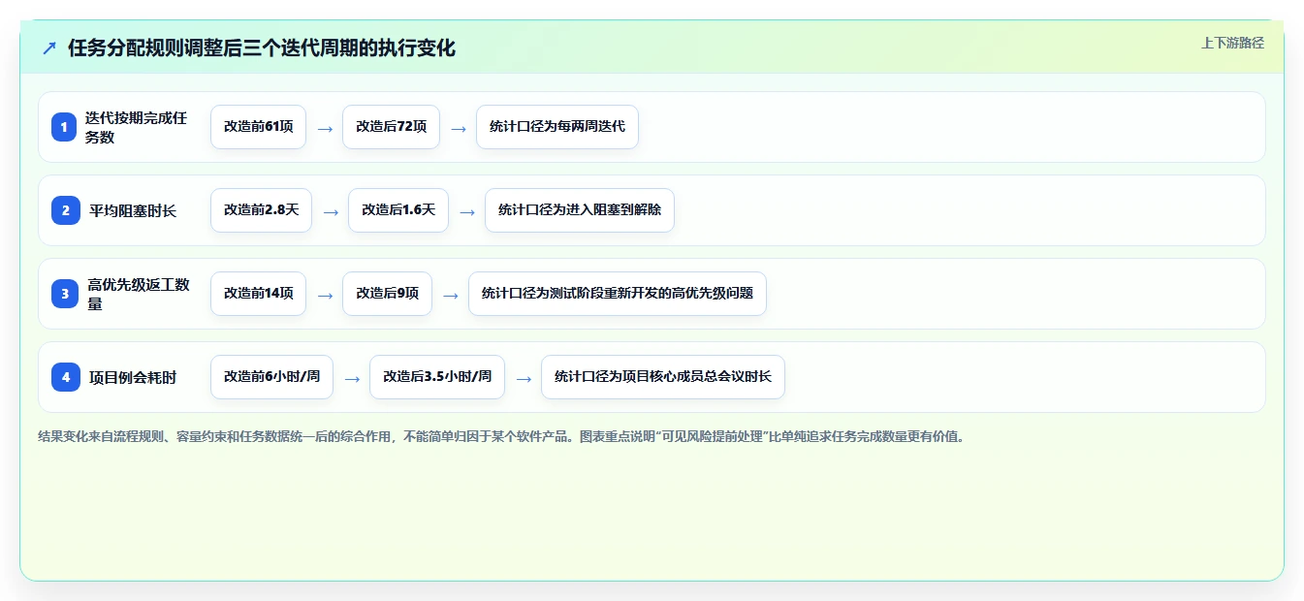Click the 迭代按期完成任务数 row label

click(x=136, y=127)
